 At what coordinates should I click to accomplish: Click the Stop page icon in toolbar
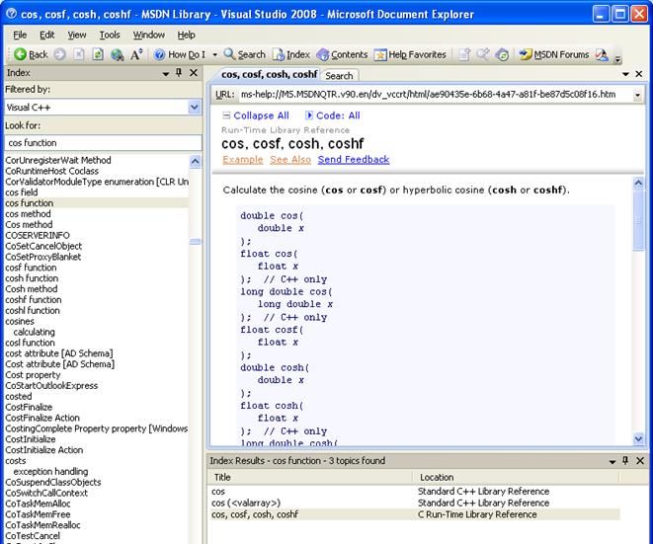pos(79,54)
